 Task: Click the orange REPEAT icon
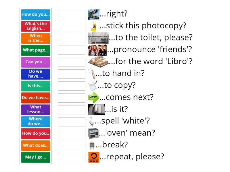[94, 157]
